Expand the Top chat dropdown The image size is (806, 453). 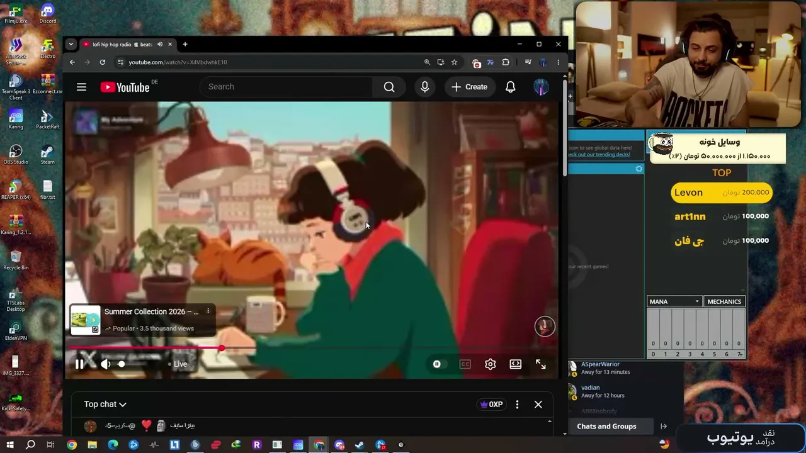(x=105, y=405)
